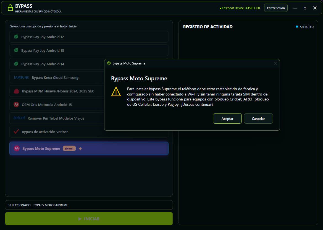Image resolution: width=323 pixels, height=230 pixels.
Task: Select Bypass Pay Joy Android 13 option
Action: point(89,50)
